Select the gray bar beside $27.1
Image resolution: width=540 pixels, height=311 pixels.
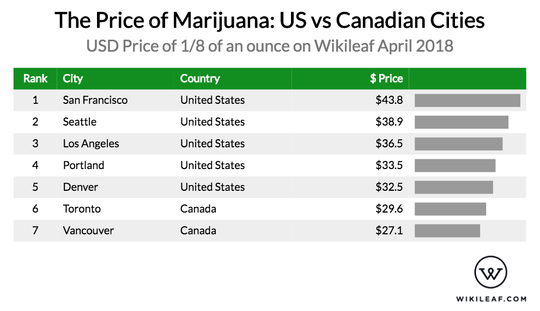[447, 231]
